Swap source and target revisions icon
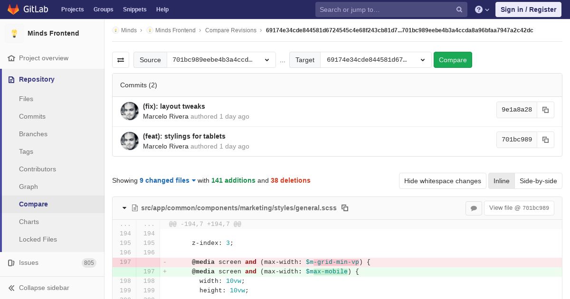 tap(121, 60)
